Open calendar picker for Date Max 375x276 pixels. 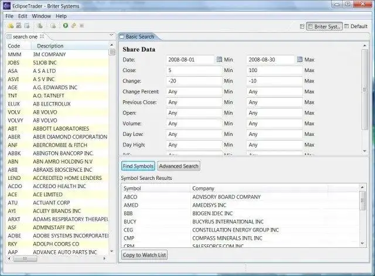(299, 59)
